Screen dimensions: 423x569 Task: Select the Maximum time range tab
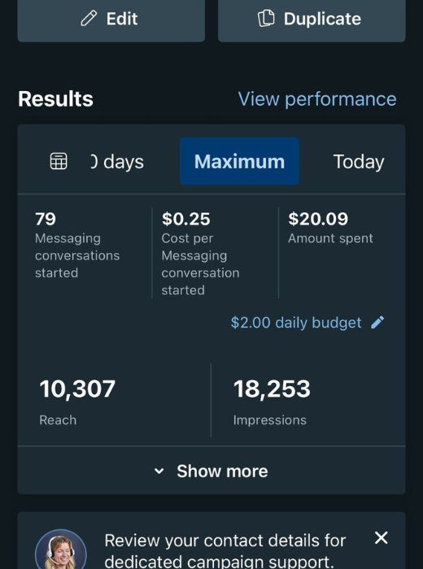point(239,161)
